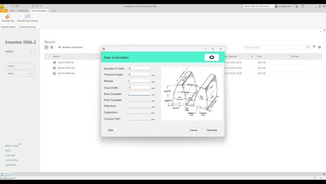Click the Pinned column header
326x184 pixels.
(295, 56)
